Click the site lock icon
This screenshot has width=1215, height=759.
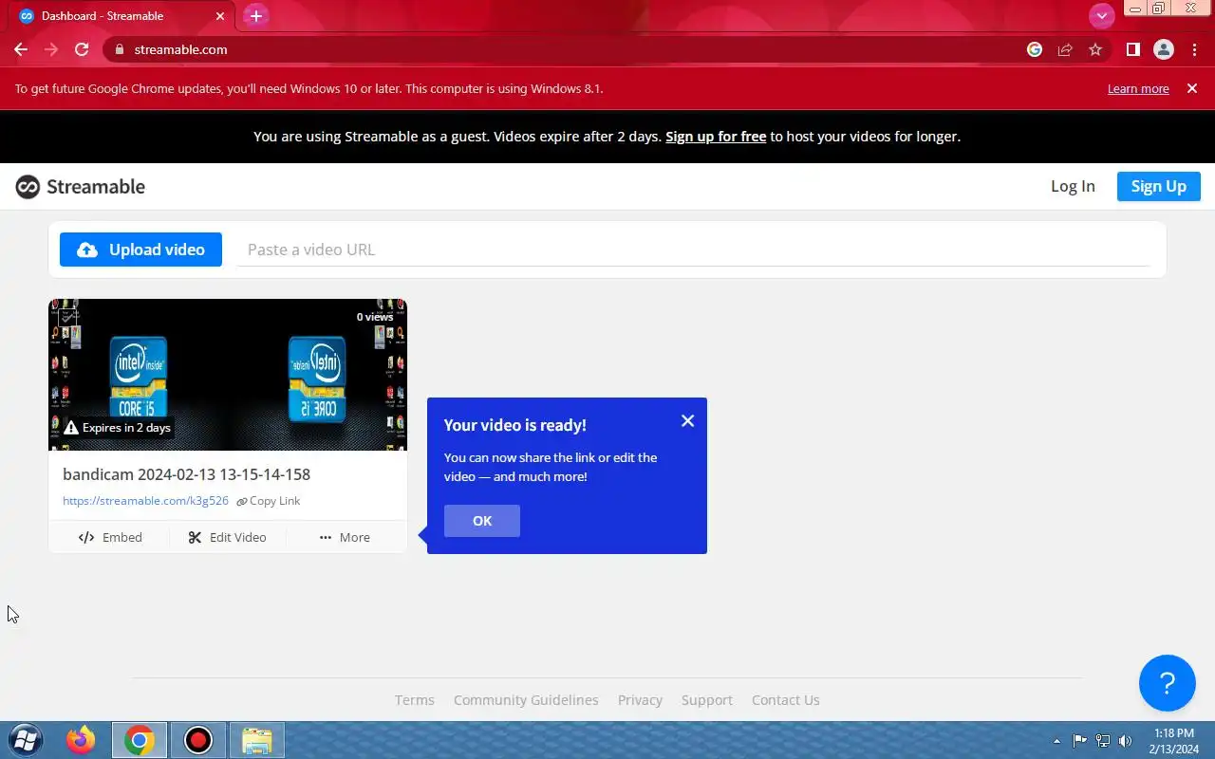119,49
